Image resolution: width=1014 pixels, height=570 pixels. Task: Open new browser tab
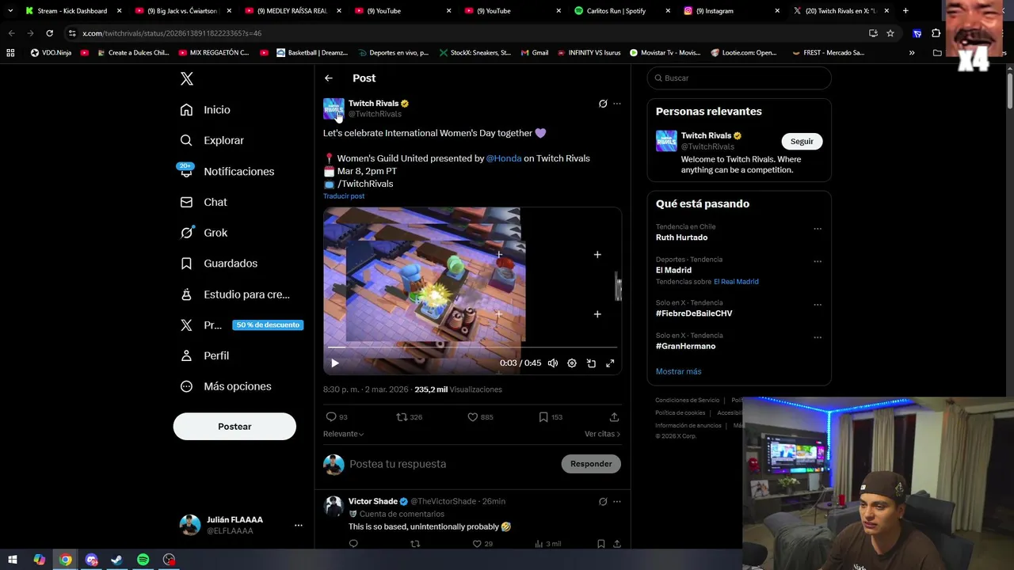point(905,11)
